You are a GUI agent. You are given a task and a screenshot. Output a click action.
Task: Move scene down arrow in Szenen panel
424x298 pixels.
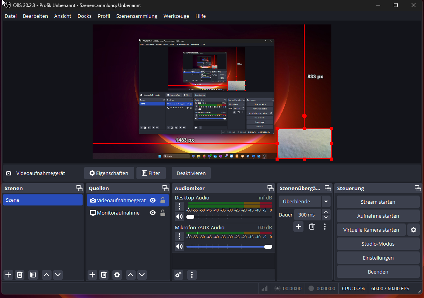(58, 275)
